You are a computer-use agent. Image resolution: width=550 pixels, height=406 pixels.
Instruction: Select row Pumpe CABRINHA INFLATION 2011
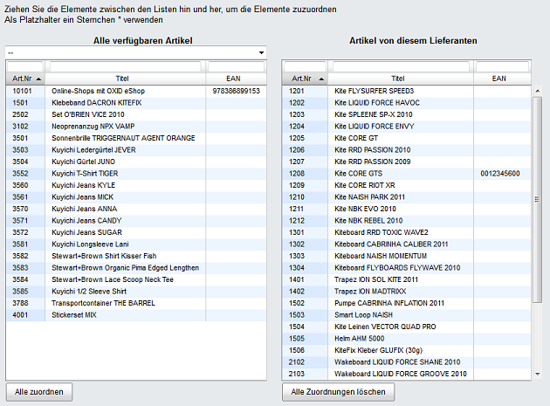[407, 303]
